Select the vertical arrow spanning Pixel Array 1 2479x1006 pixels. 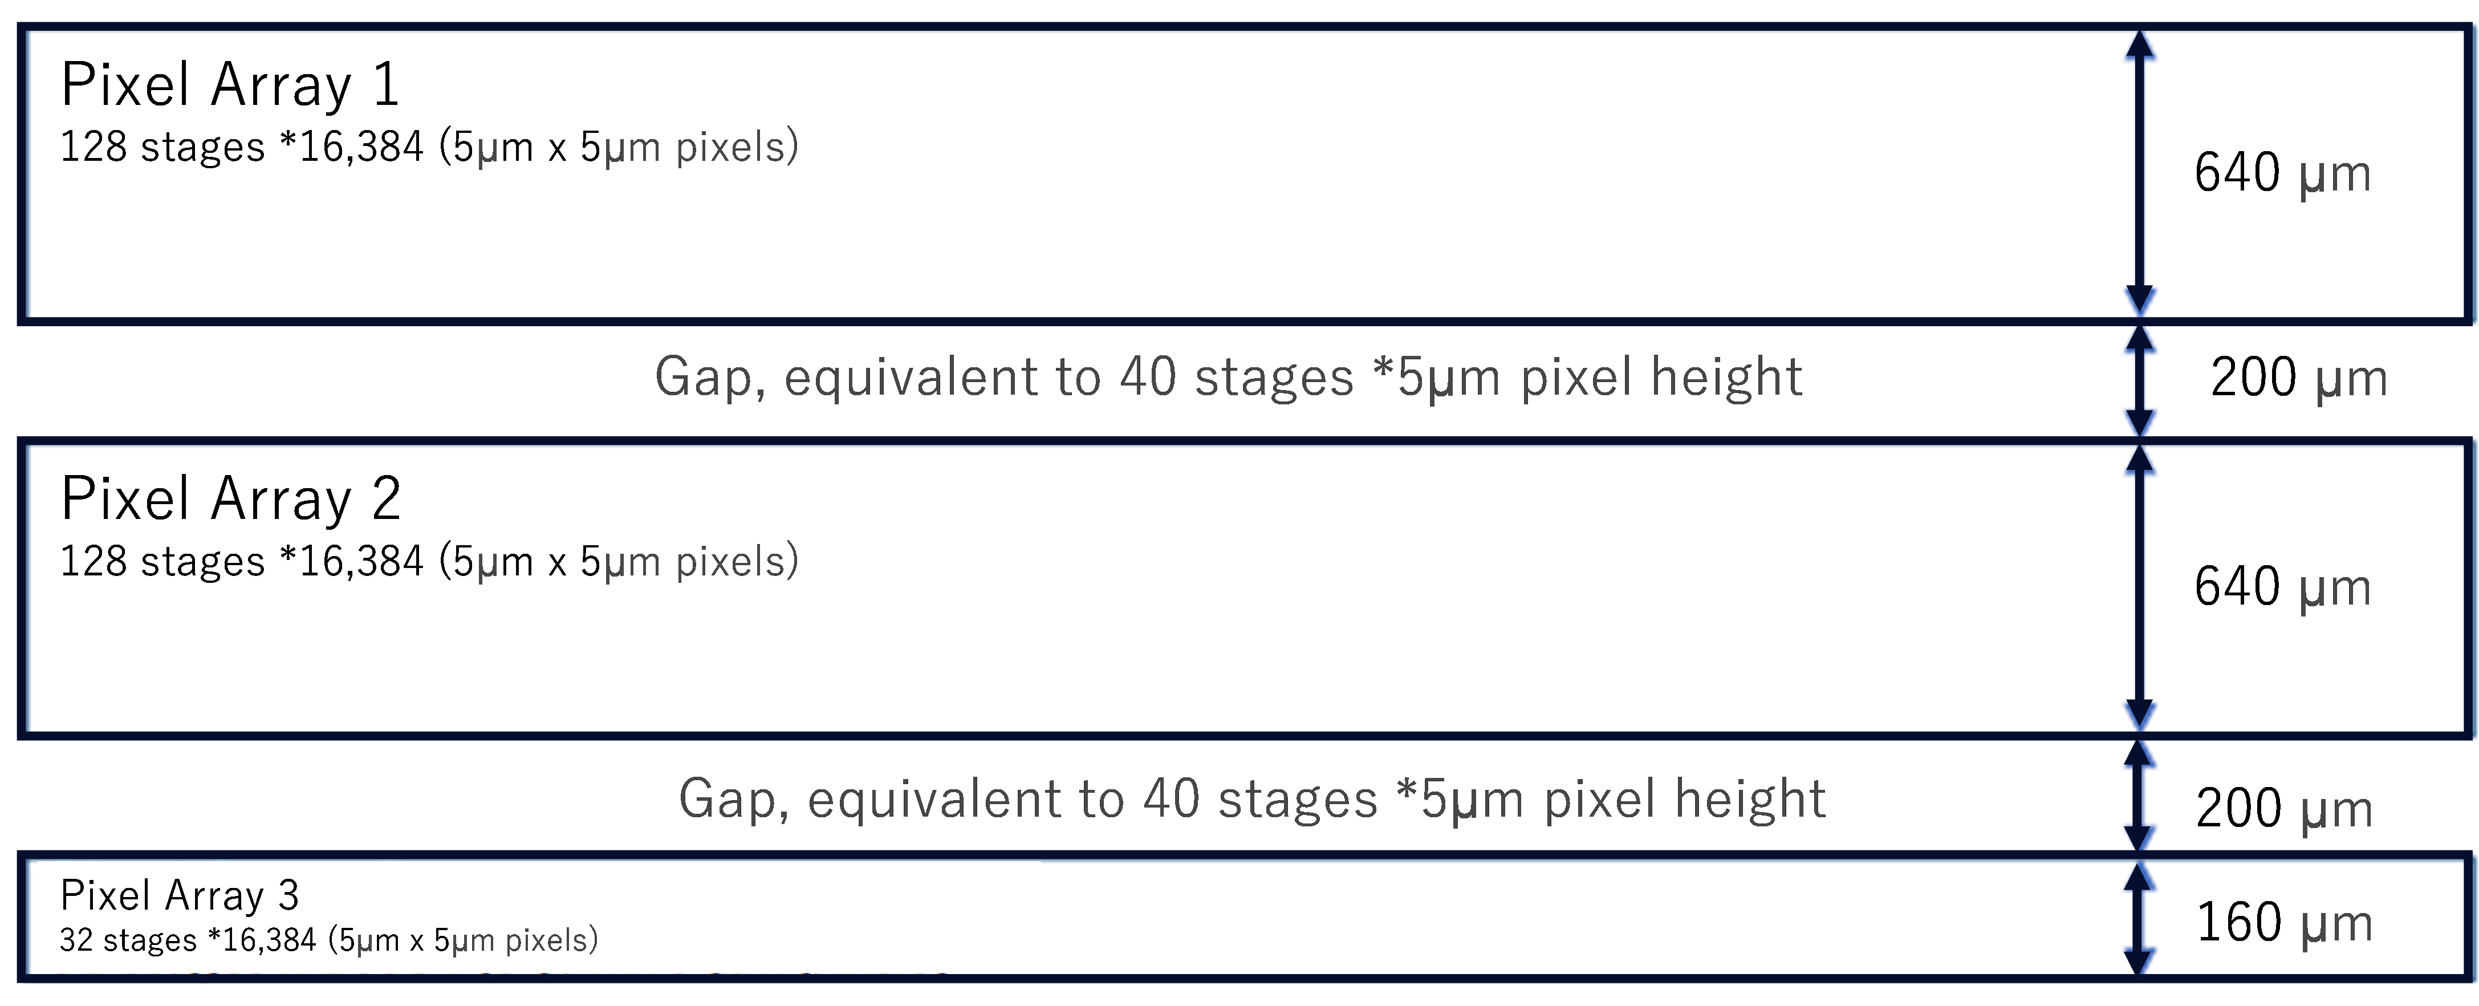point(2139,172)
